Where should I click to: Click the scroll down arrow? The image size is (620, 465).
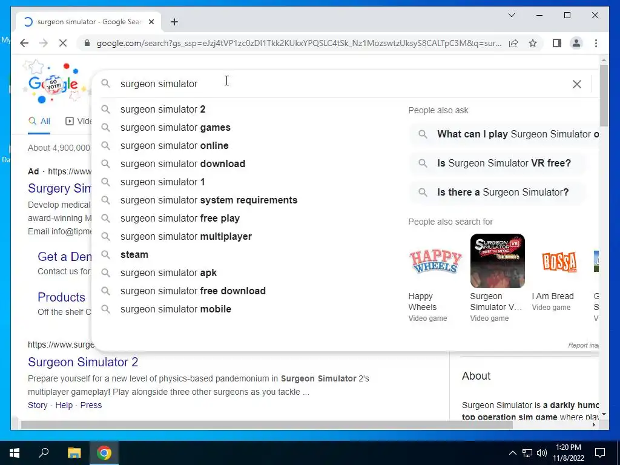(604, 414)
